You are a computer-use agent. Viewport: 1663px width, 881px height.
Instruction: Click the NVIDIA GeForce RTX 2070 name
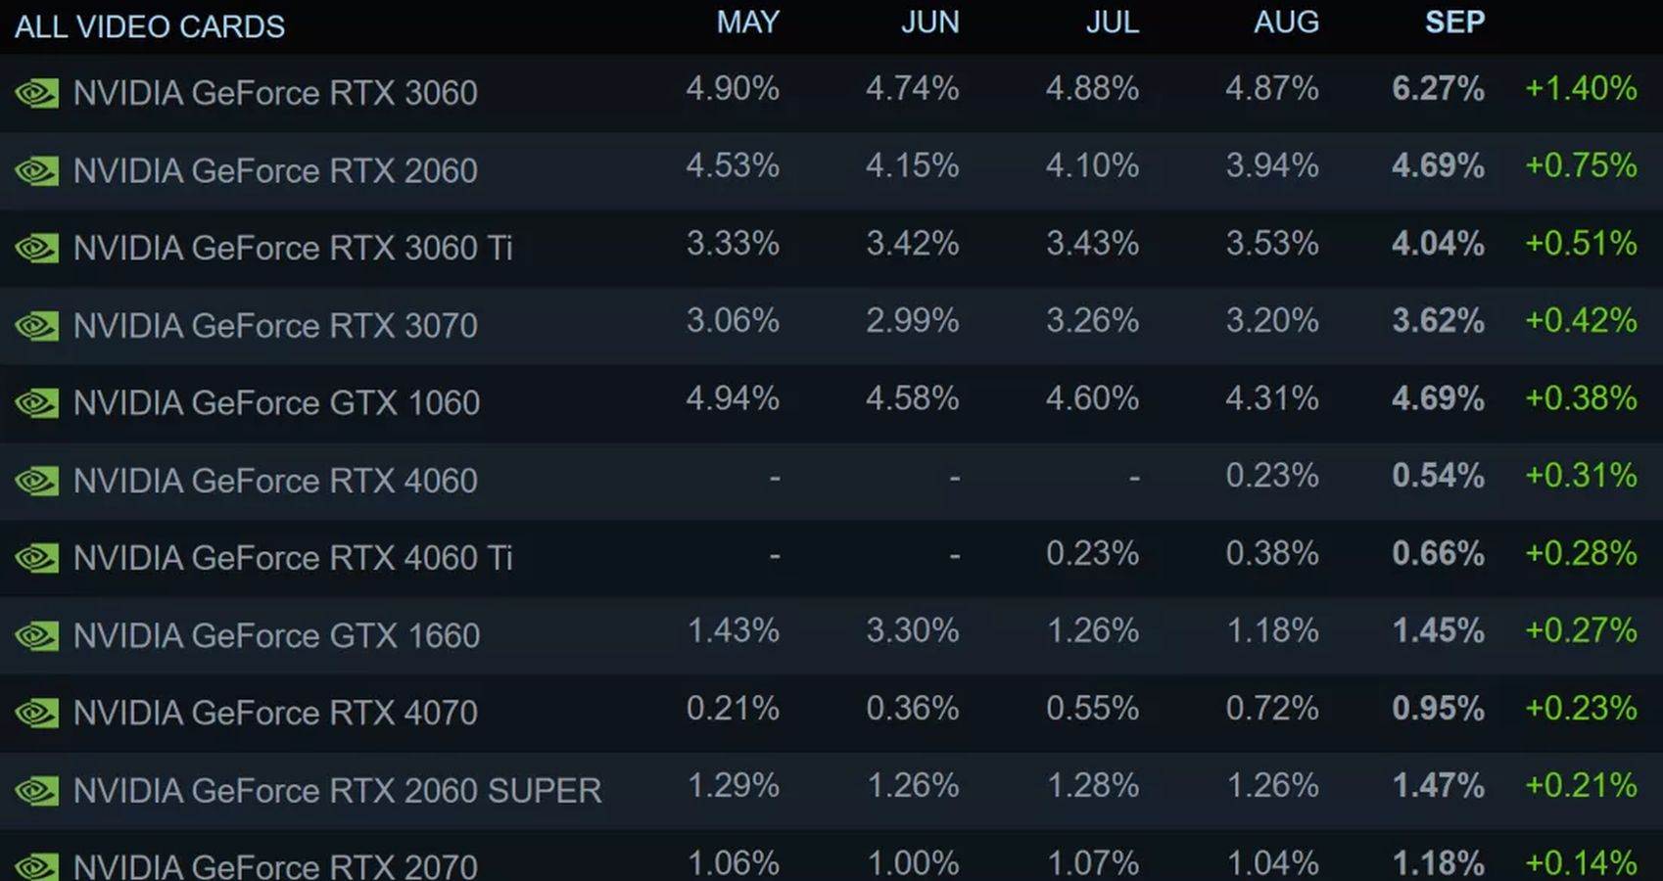(x=275, y=866)
